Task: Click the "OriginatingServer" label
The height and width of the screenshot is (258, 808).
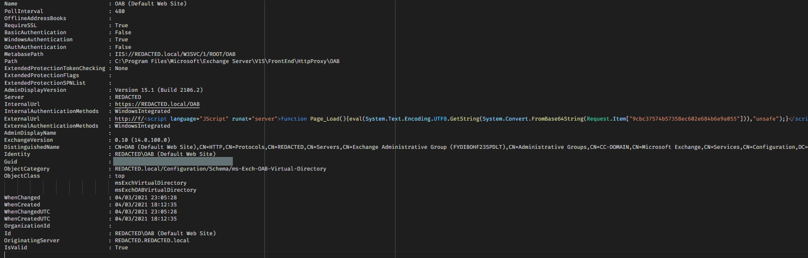Action: pos(32,241)
